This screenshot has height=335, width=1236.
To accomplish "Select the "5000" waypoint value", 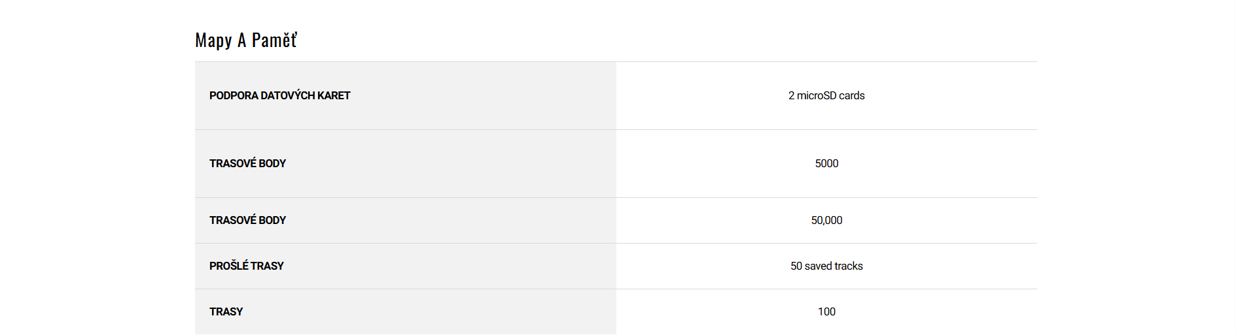I will coord(826,164).
